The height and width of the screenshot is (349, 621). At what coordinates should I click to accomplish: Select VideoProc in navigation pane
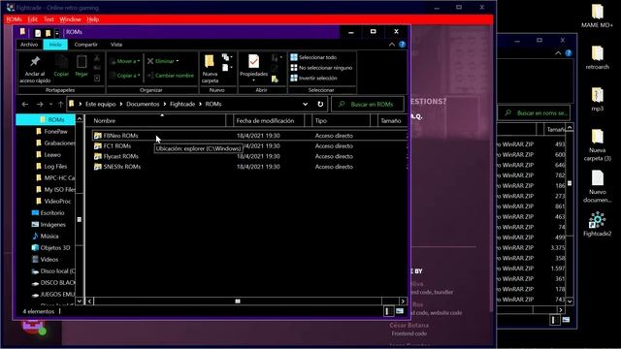click(53, 201)
